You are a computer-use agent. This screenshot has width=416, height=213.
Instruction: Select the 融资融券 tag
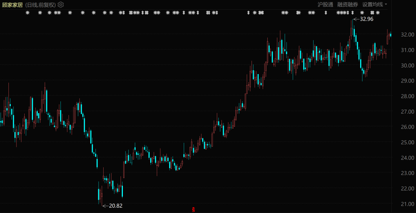point(347,5)
